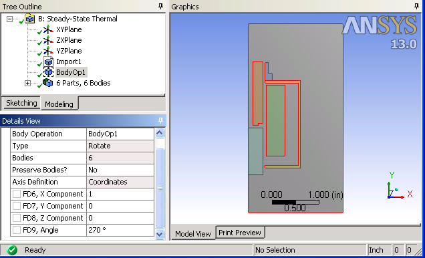
Task: Toggle the FD7, Y Component parameter checkbox
Action: pos(17,206)
